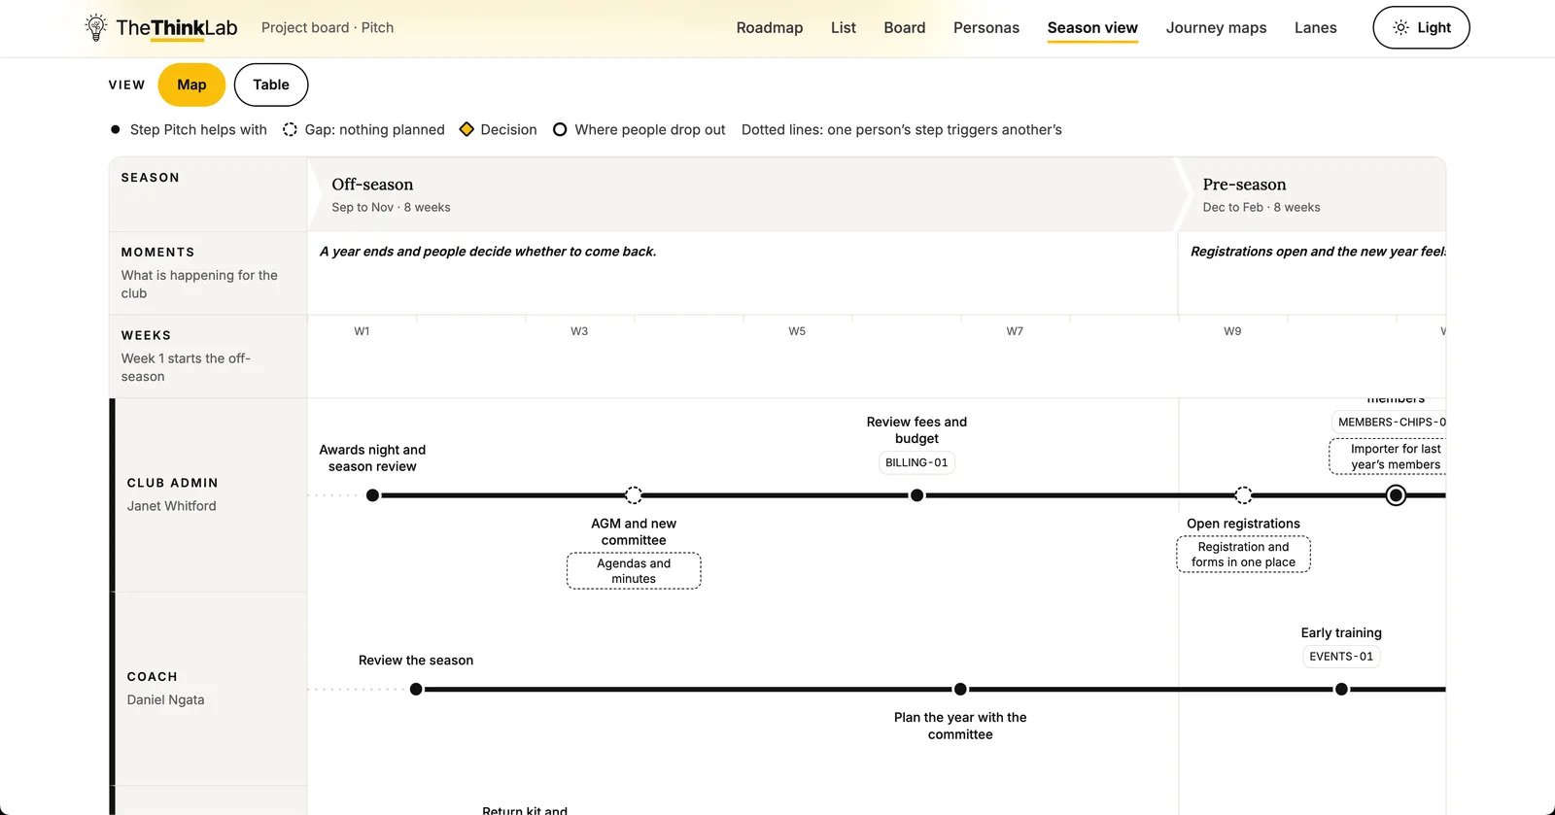Click the TheThinkLab lightbulb logo icon
This screenshot has height=815, width=1555.
coord(95,27)
